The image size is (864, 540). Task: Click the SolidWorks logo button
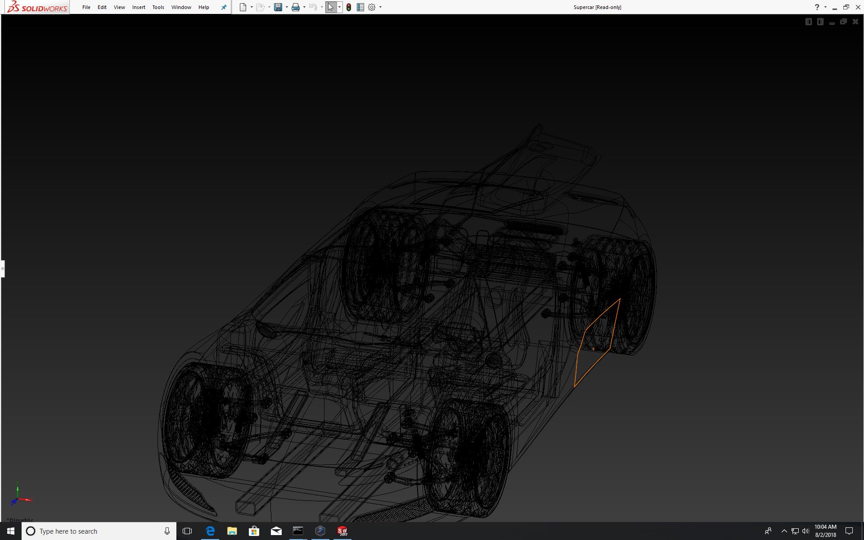tap(37, 7)
